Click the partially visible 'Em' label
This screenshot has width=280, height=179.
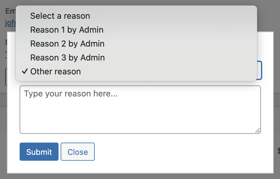tap(11, 11)
